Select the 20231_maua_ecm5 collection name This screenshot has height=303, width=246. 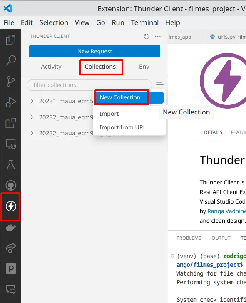coord(66,101)
